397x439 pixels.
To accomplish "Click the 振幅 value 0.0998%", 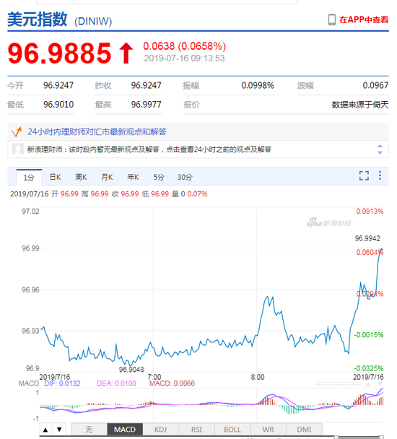I will 258,85.
